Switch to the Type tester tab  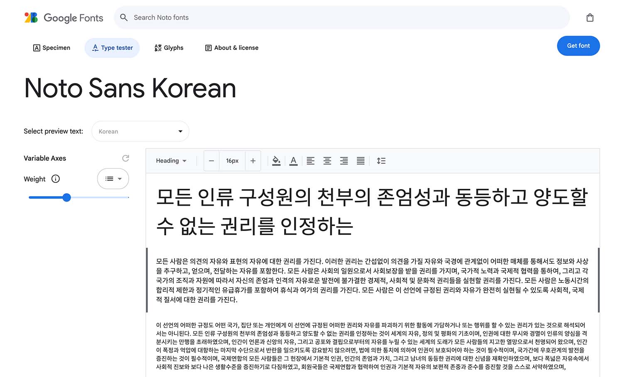coord(112,48)
